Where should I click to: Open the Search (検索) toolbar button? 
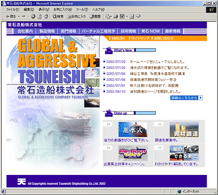pyautogui.click(x=58, y=16)
